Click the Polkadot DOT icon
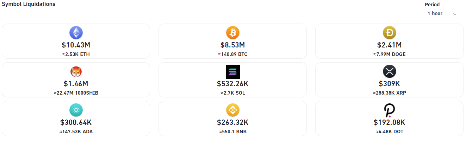 pos(389,110)
